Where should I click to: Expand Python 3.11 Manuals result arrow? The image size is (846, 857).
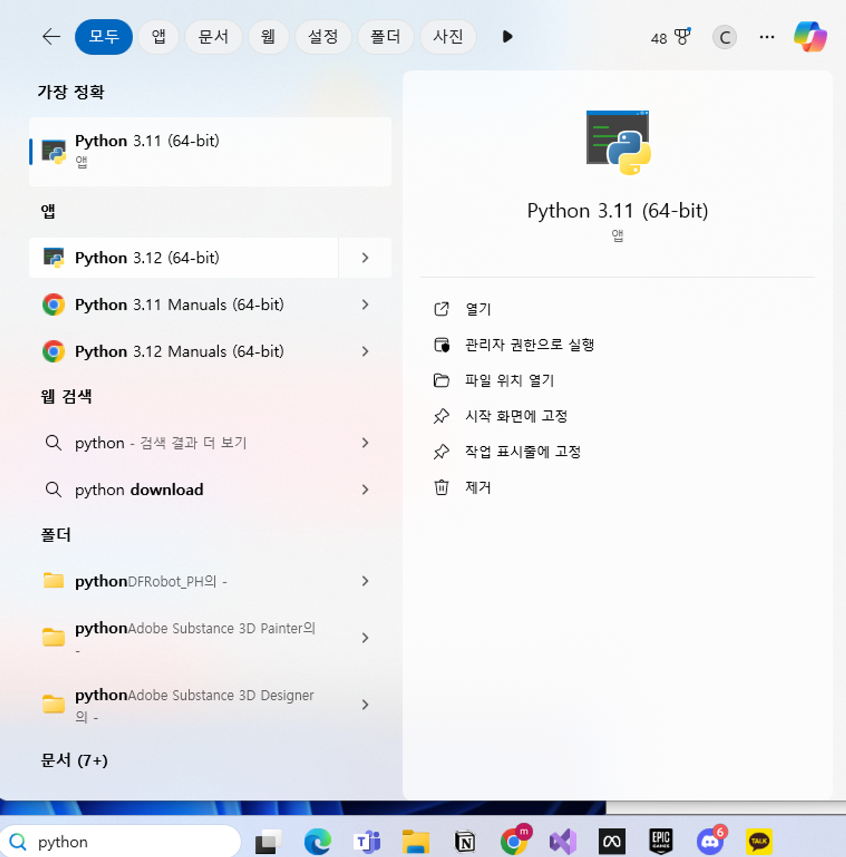pyautogui.click(x=365, y=305)
